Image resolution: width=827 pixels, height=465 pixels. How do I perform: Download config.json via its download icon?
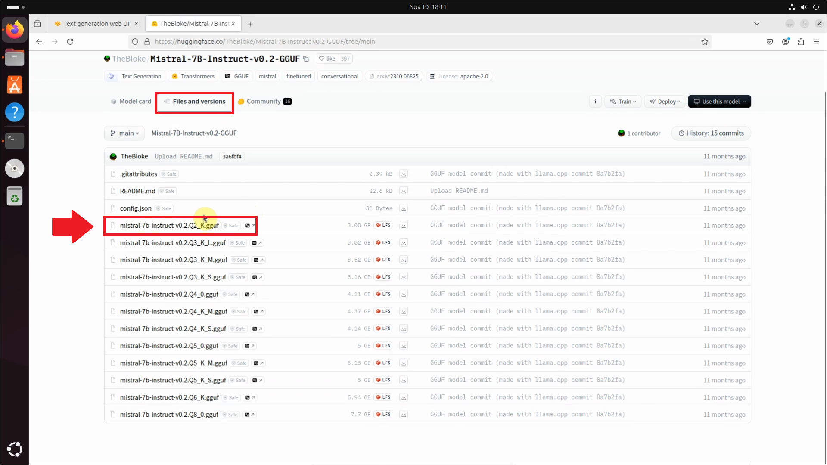coord(404,208)
